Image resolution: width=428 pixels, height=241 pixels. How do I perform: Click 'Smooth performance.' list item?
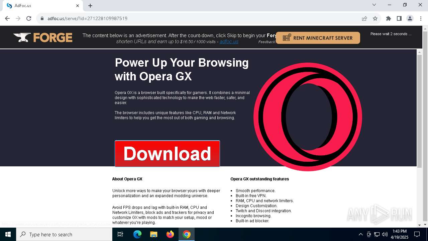pyautogui.click(x=256, y=191)
